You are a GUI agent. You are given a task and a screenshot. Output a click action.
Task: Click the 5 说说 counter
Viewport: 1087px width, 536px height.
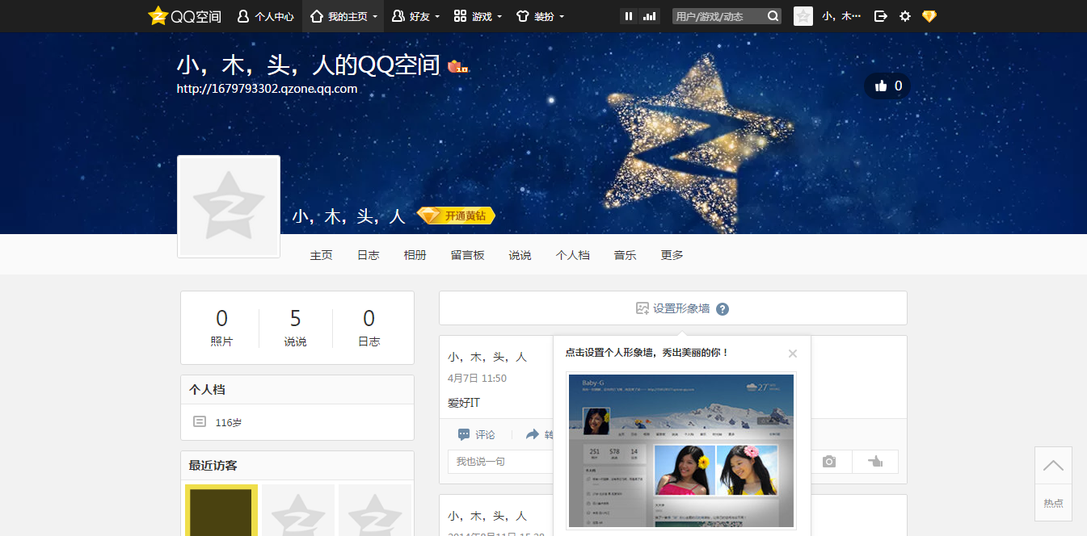click(x=295, y=328)
